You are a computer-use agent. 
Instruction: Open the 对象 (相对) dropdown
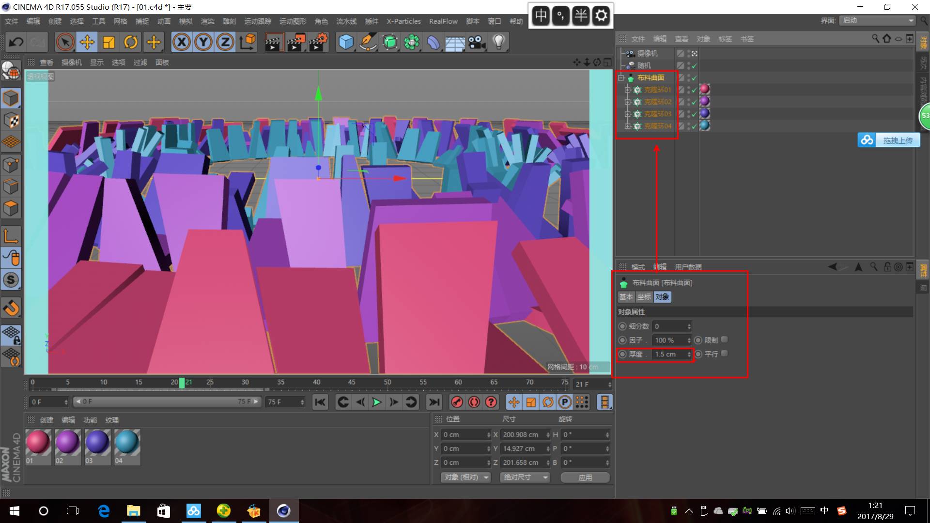pyautogui.click(x=466, y=477)
